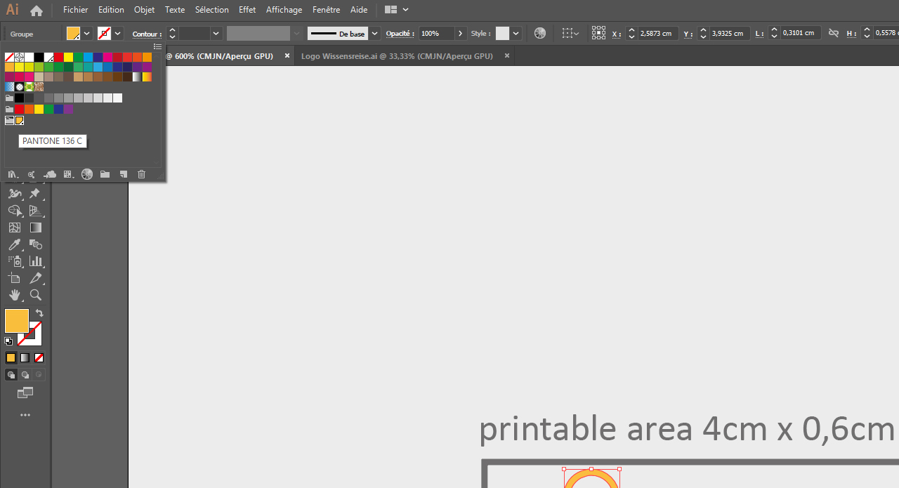The image size is (899, 488).
Task: Toggle constrain width and height proportions
Action: point(834,33)
